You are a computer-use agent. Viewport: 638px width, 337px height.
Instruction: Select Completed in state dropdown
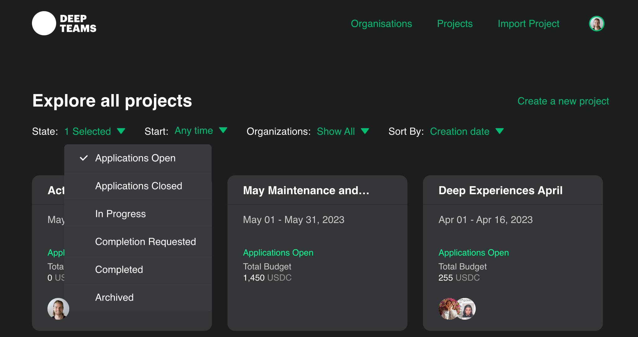[119, 270]
